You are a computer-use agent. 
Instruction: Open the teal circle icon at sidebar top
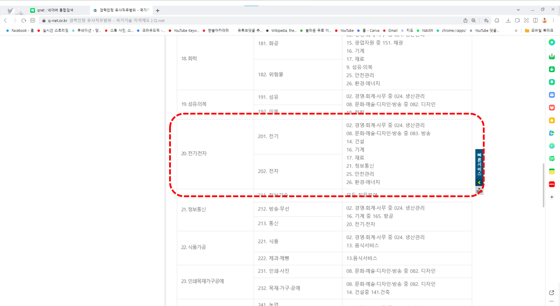click(552, 42)
